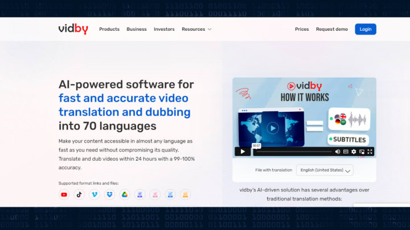Click the center play overlay in the video

pos(272,128)
